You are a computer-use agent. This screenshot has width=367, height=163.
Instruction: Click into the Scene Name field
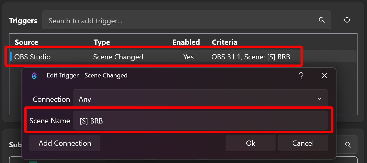[x=200, y=121]
